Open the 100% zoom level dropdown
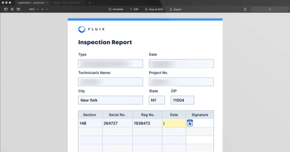Screen dimensions: 290x152 click(33, 9)
